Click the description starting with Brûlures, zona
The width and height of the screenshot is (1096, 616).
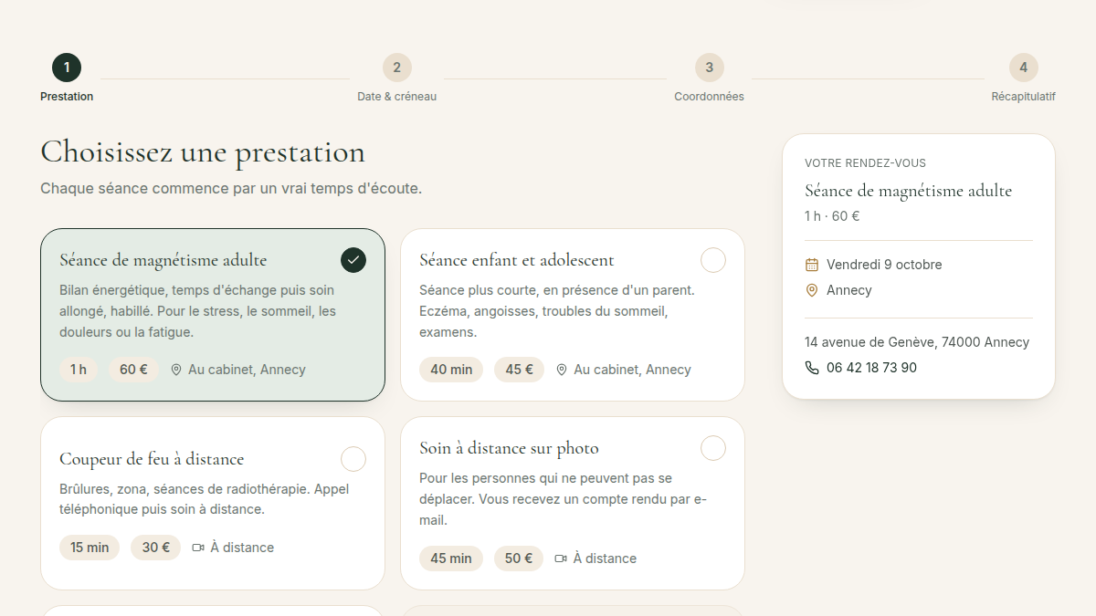point(204,499)
